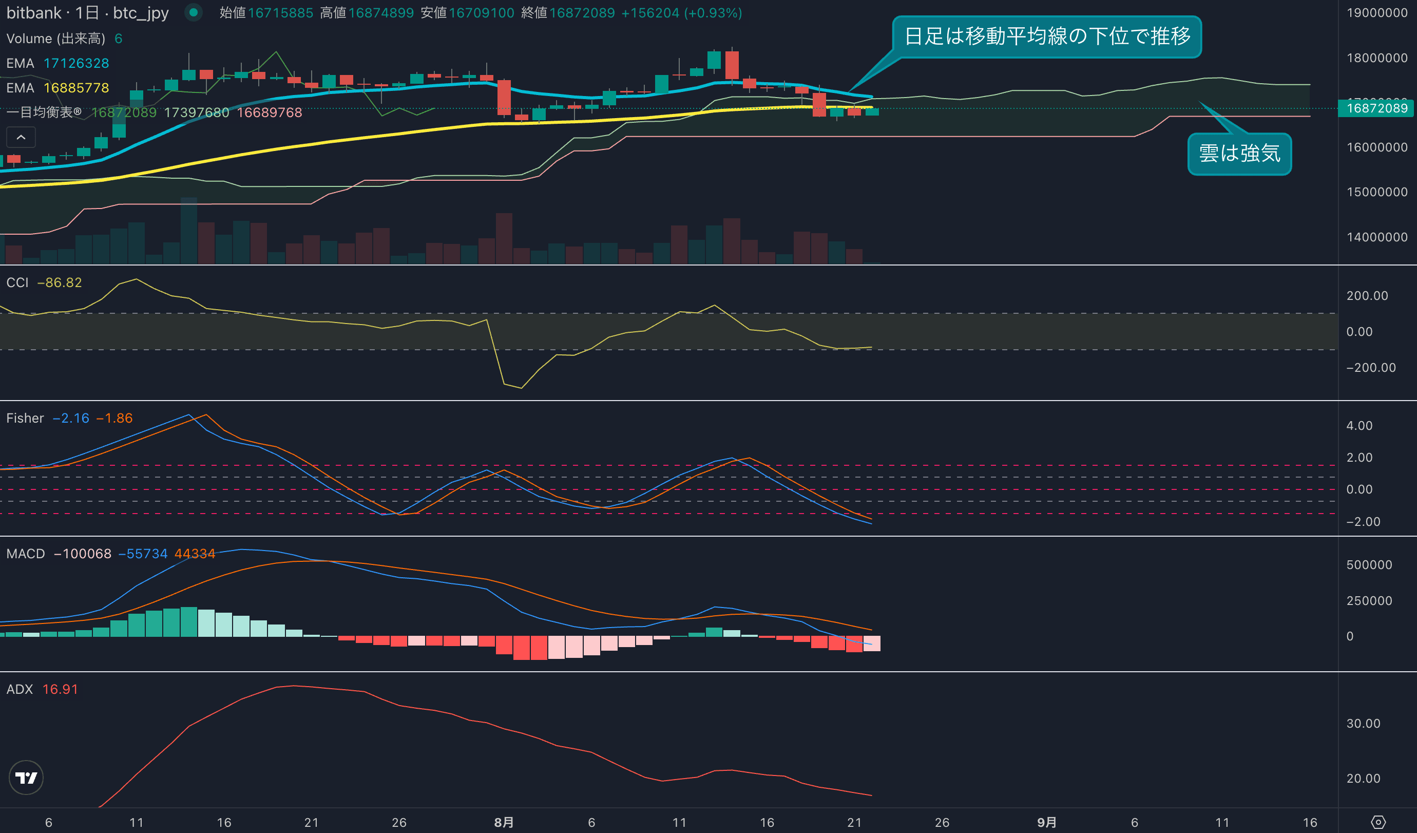The height and width of the screenshot is (833, 1417).
Task: Click the green current price tag 16872089
Action: 1376,108
